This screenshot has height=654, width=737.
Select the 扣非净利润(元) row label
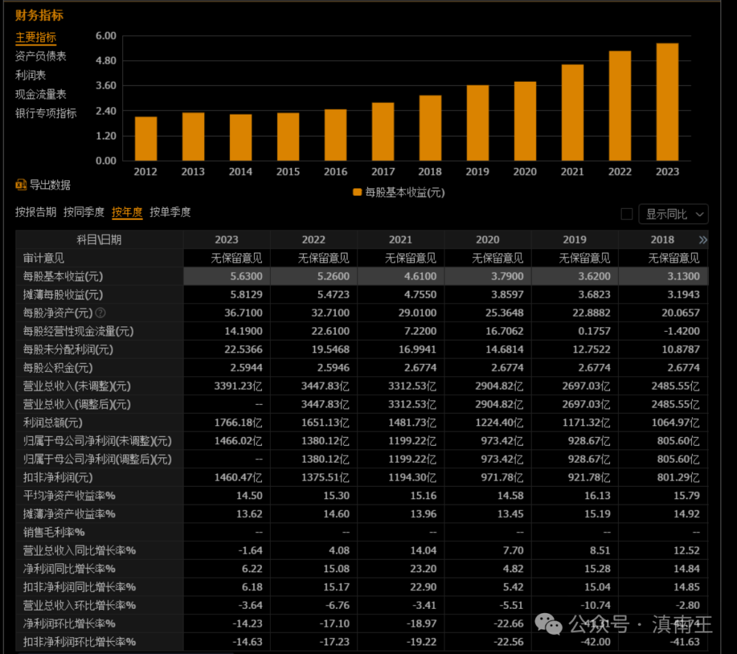point(58,478)
